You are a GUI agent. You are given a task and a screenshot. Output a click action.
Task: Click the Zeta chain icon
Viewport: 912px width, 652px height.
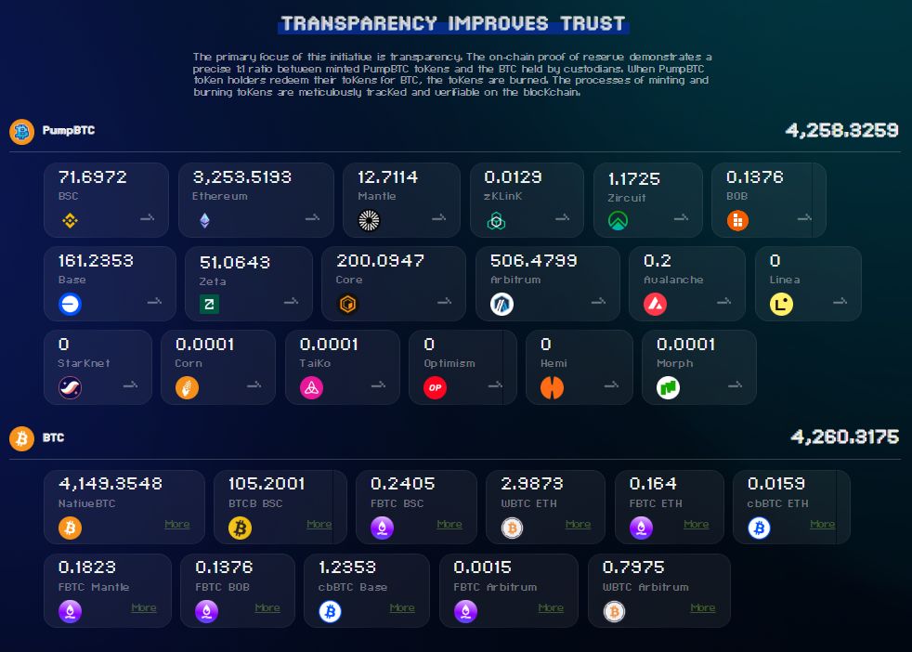[209, 304]
